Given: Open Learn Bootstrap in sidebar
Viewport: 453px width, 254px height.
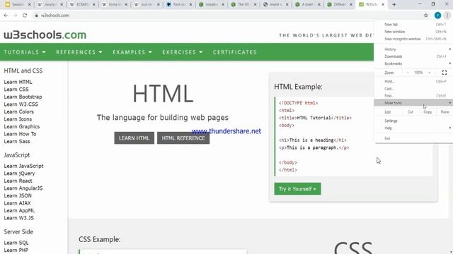Looking at the screenshot, I should pos(23,97).
